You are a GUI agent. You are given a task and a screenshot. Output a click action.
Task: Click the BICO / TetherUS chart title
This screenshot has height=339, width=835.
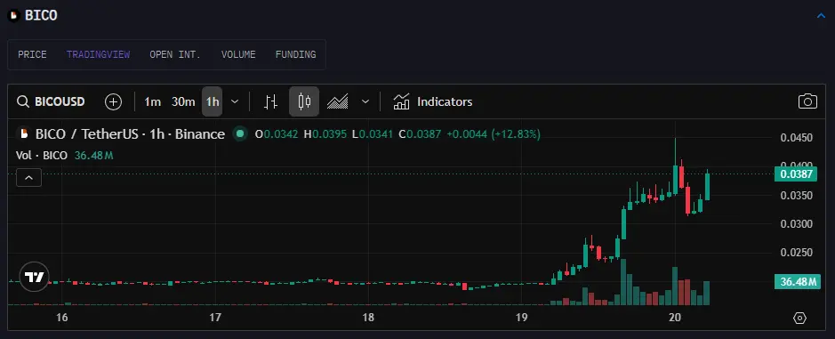click(x=130, y=133)
